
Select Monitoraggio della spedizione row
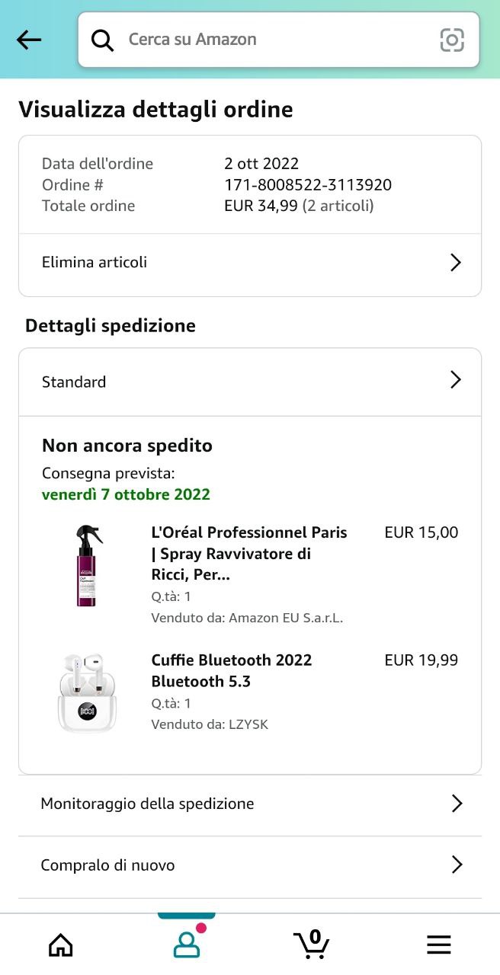click(x=147, y=804)
